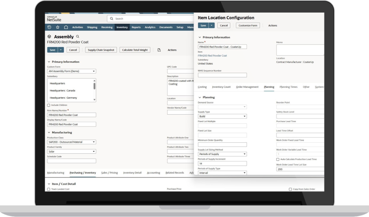
Task: Select Headquarters : Canada in Subsidiary list
Action: 62,91
